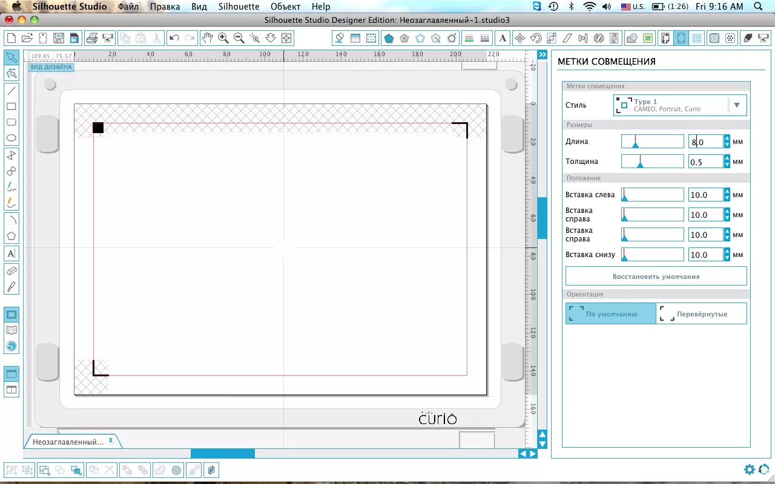
Task: Open the Offset panel spiral icon
Action: click(x=714, y=38)
